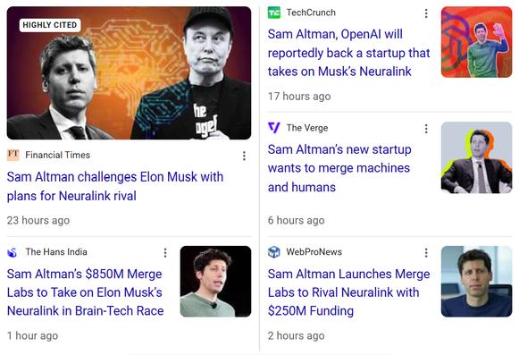The image size is (519, 355).
Task: Click the large Financial Times featured image
Action: (129, 72)
